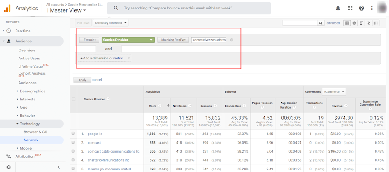Show help for New Users metric

click(x=190, y=106)
